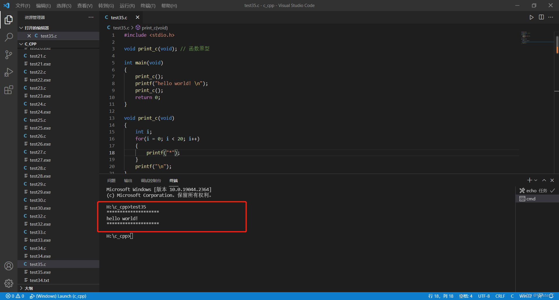Click line number 18 in gutter
Viewport: 559px width, 300px height.
coord(112,153)
